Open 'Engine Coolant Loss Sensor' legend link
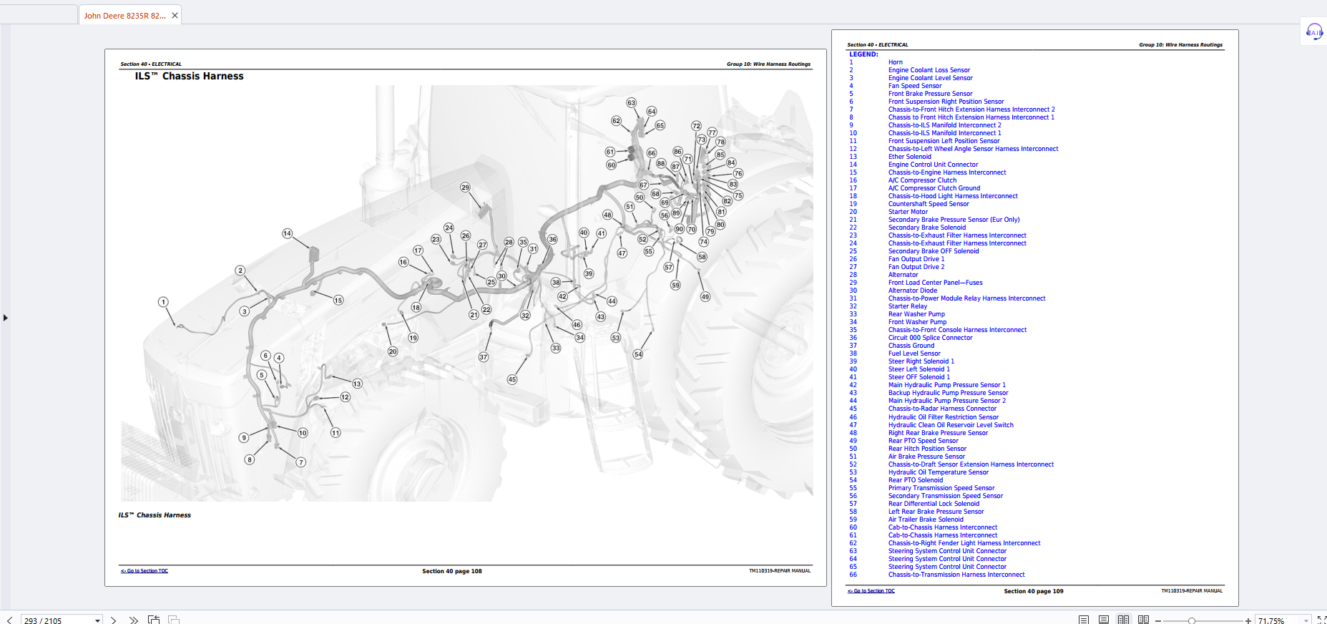This screenshot has width=1327, height=624. 929,70
